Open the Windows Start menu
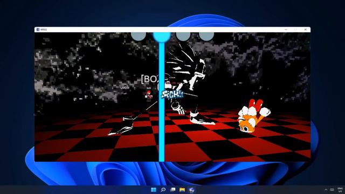The image size is (345, 194). 154,190
